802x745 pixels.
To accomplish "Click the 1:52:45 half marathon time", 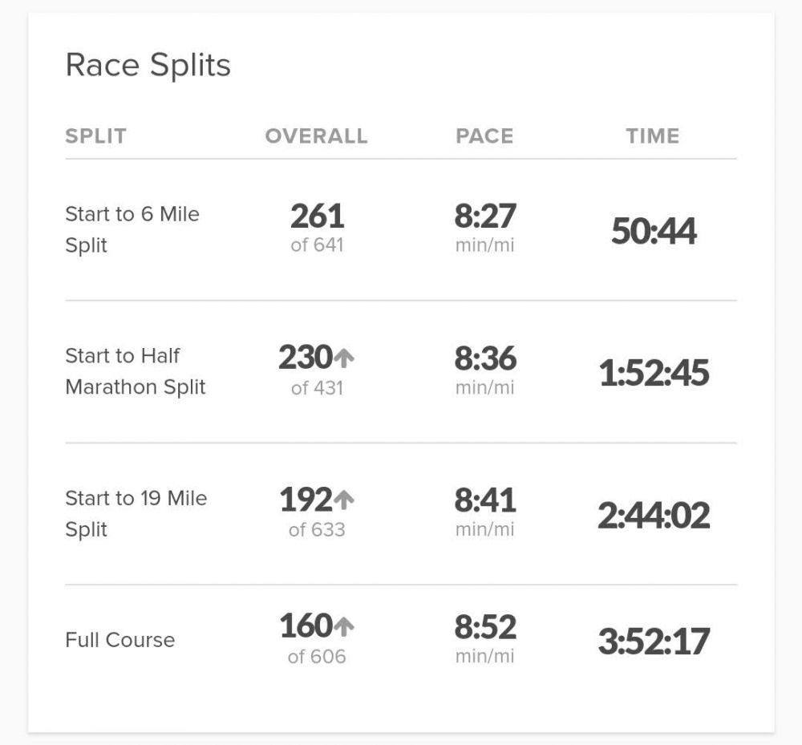I will 654,374.
